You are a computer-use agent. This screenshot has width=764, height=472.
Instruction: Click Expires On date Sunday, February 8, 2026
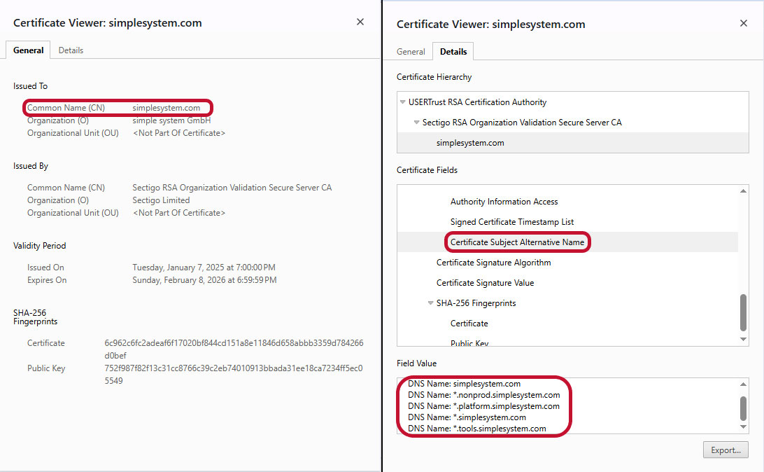pyautogui.click(x=204, y=280)
